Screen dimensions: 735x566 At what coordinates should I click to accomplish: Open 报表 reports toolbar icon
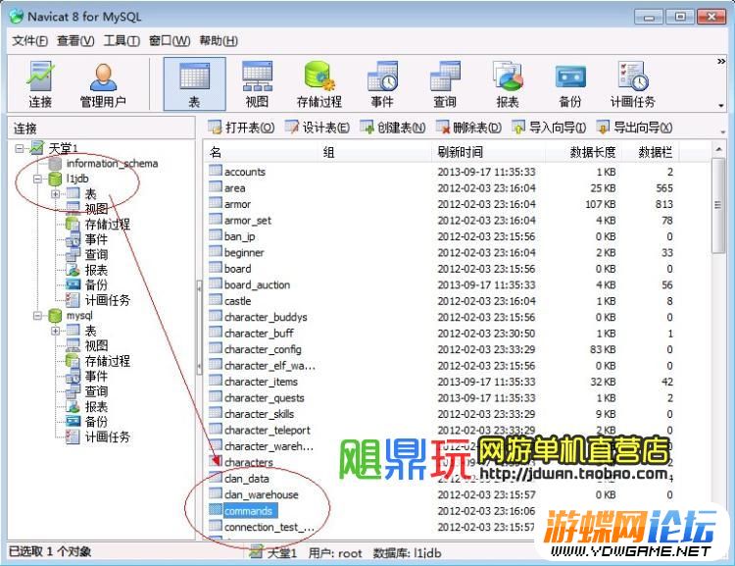[x=508, y=84]
